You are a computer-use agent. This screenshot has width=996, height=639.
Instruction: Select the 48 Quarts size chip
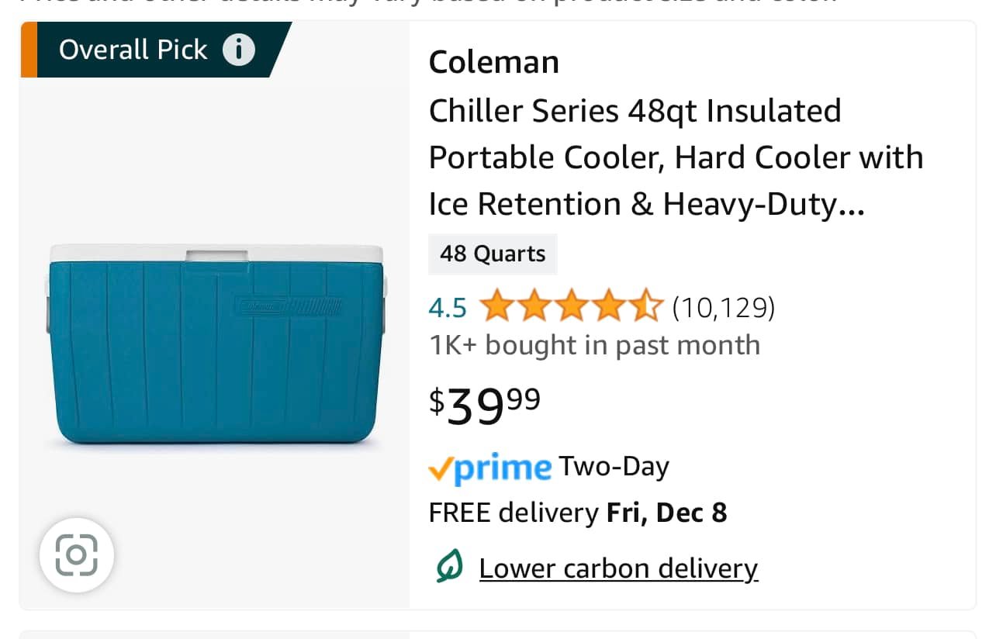pos(493,254)
